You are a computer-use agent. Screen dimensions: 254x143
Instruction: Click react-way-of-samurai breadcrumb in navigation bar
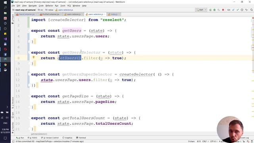pos(24,10)
